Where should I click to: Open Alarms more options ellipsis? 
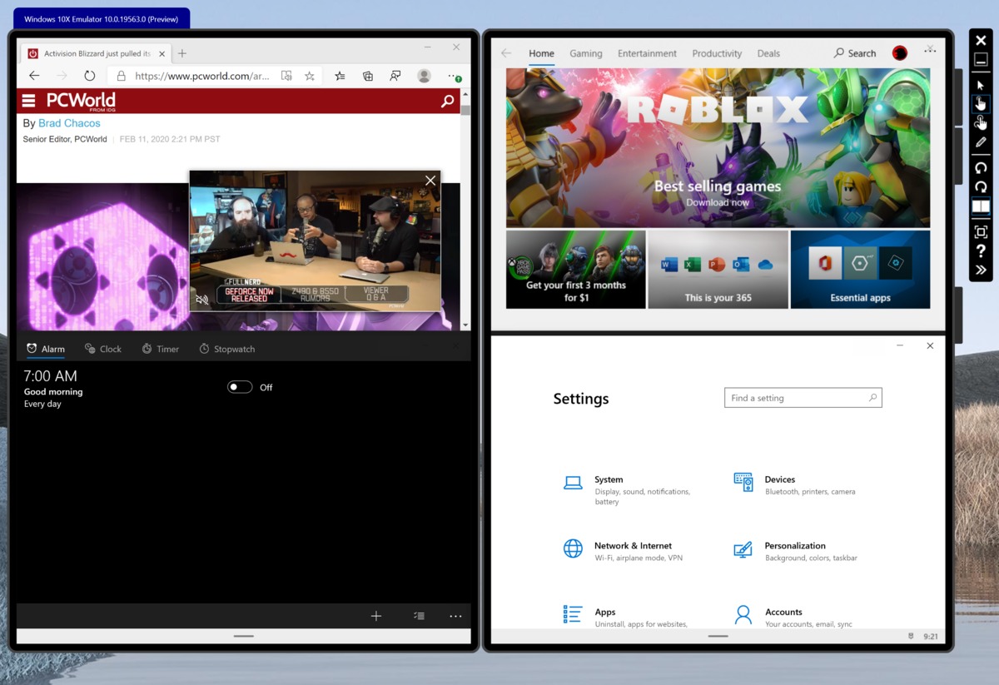pyautogui.click(x=455, y=616)
